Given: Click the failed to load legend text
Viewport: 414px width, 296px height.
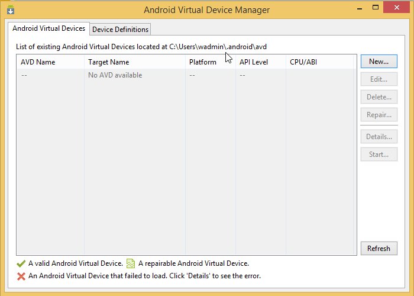Looking at the screenshot, I should pos(144,276).
